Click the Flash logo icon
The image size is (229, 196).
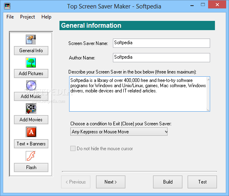click(x=31, y=156)
